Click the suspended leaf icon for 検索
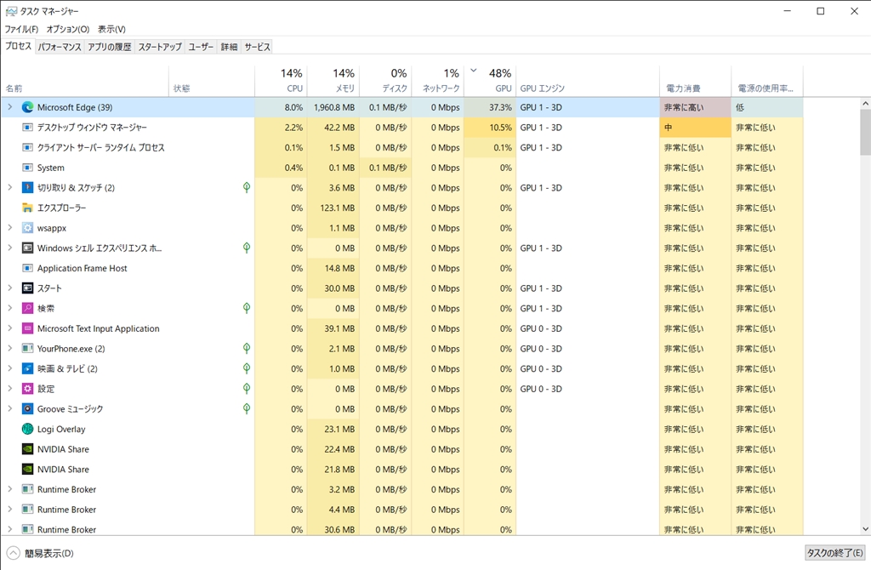871x570 pixels. point(247,308)
